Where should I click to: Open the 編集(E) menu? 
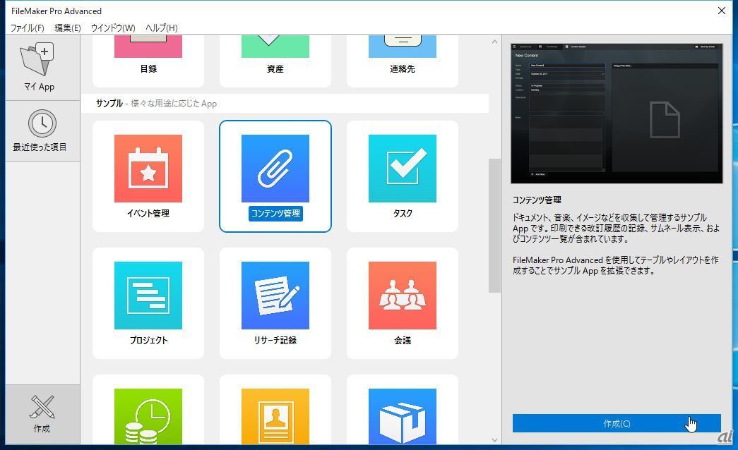pos(67,28)
